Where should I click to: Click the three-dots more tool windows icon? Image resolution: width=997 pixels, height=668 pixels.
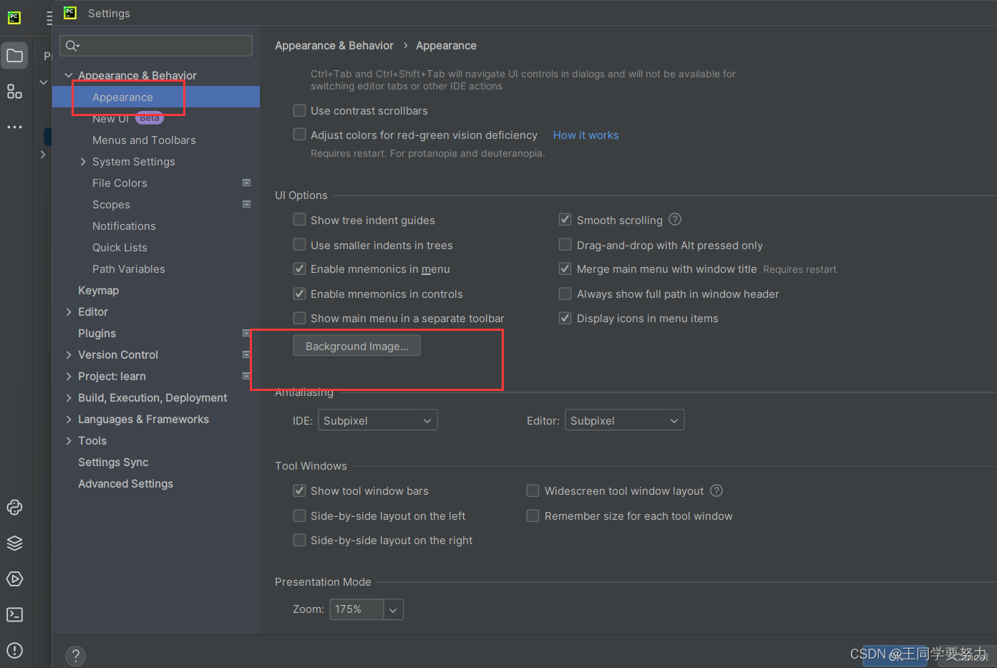[x=14, y=127]
